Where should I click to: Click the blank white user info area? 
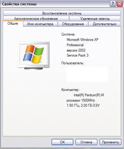click(x=87, y=74)
